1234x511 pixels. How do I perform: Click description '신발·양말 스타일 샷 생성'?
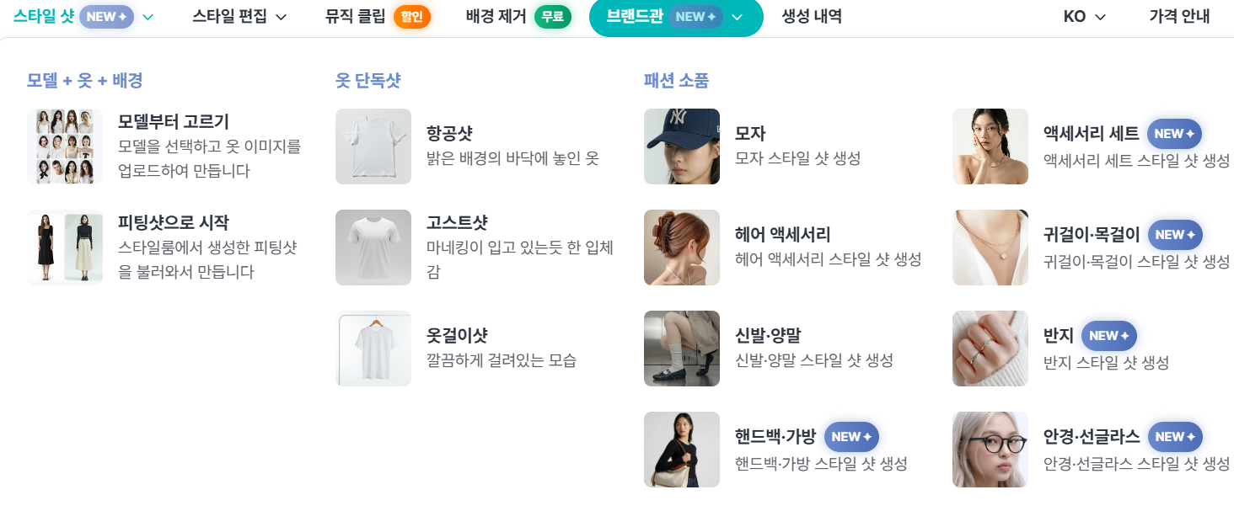click(x=814, y=360)
